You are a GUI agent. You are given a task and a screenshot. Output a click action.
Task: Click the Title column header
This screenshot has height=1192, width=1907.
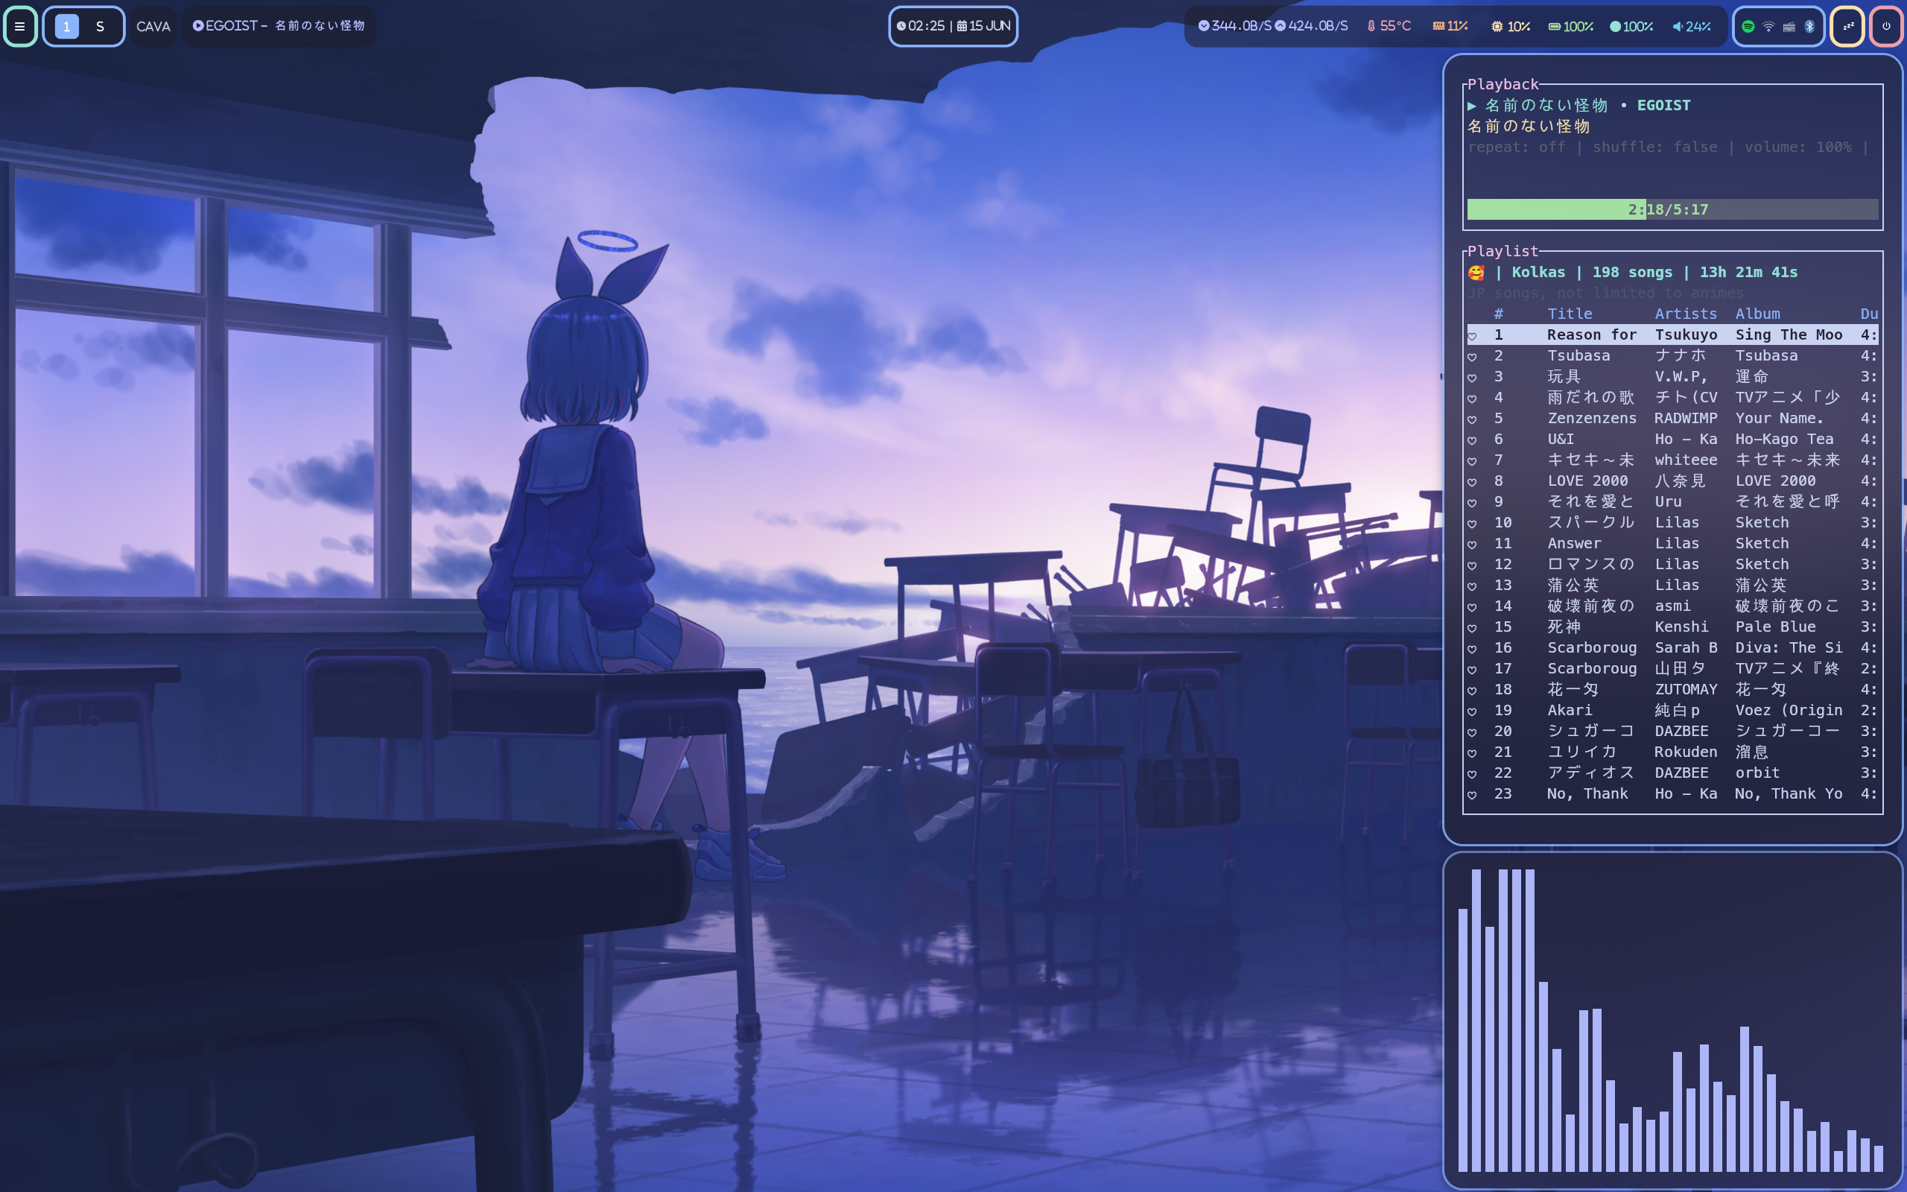pos(1570,314)
